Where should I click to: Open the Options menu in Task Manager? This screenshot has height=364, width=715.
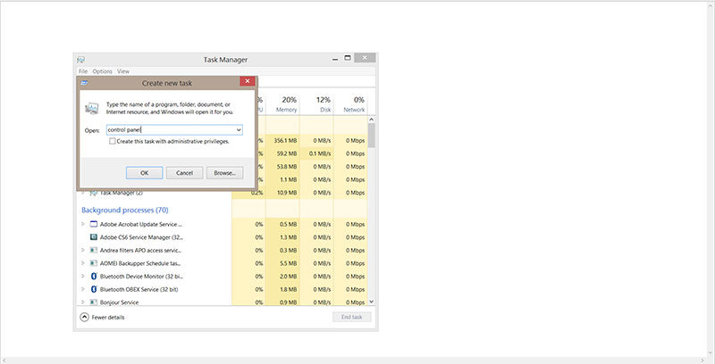[x=102, y=71]
